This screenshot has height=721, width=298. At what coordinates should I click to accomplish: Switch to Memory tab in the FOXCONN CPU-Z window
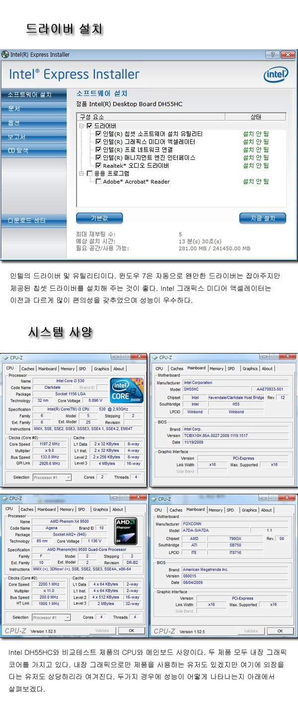tap(216, 510)
